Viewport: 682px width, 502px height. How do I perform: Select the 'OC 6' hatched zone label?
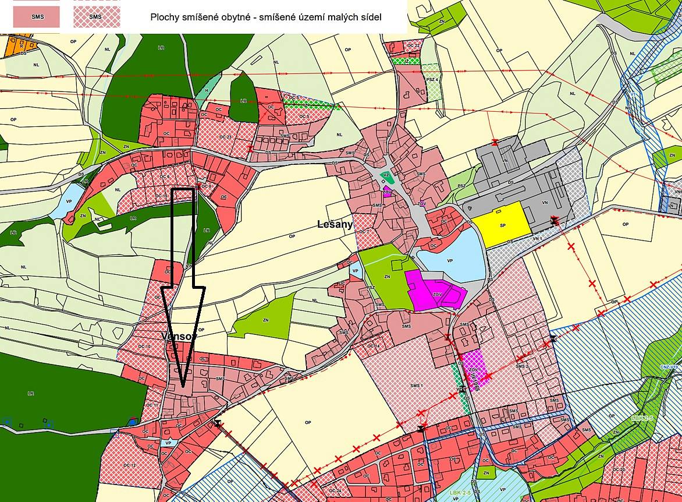coord(165,177)
